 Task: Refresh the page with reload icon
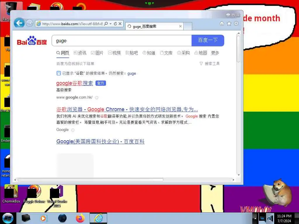[x=115, y=24]
